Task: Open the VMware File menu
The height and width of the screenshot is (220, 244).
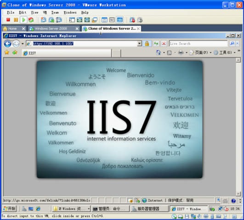Action: [11, 12]
